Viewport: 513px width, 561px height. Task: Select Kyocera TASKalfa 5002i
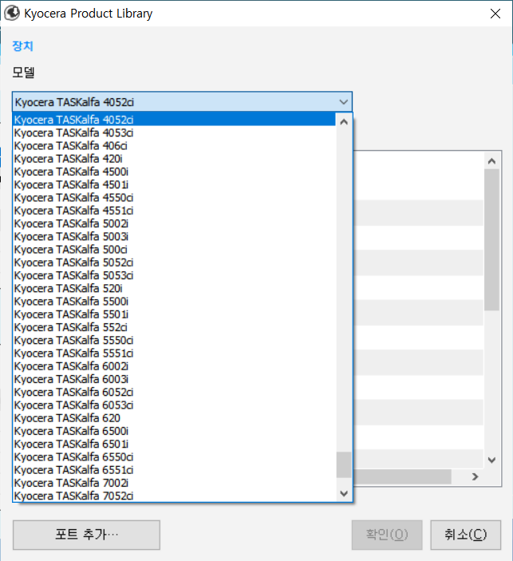[174, 223]
